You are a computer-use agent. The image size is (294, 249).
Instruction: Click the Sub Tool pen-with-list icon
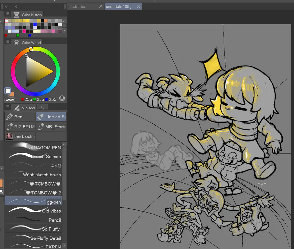click(17, 108)
